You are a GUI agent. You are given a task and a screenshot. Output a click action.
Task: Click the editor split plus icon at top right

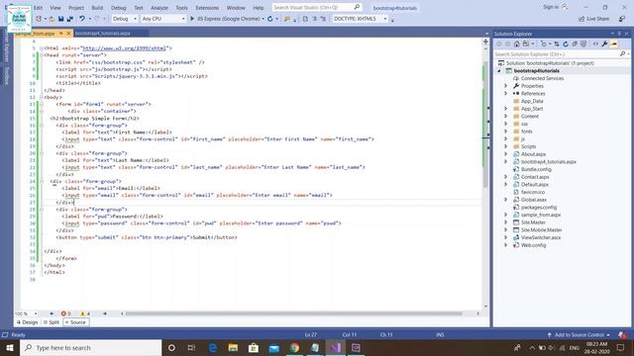[x=485, y=42]
